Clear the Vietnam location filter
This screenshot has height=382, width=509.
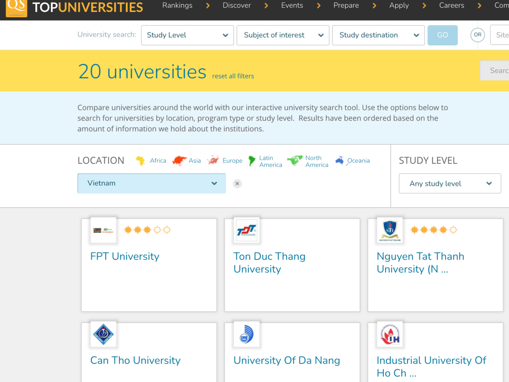(238, 184)
